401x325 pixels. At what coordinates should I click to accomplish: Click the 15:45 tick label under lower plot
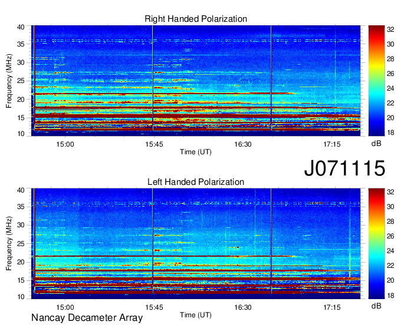154,307
